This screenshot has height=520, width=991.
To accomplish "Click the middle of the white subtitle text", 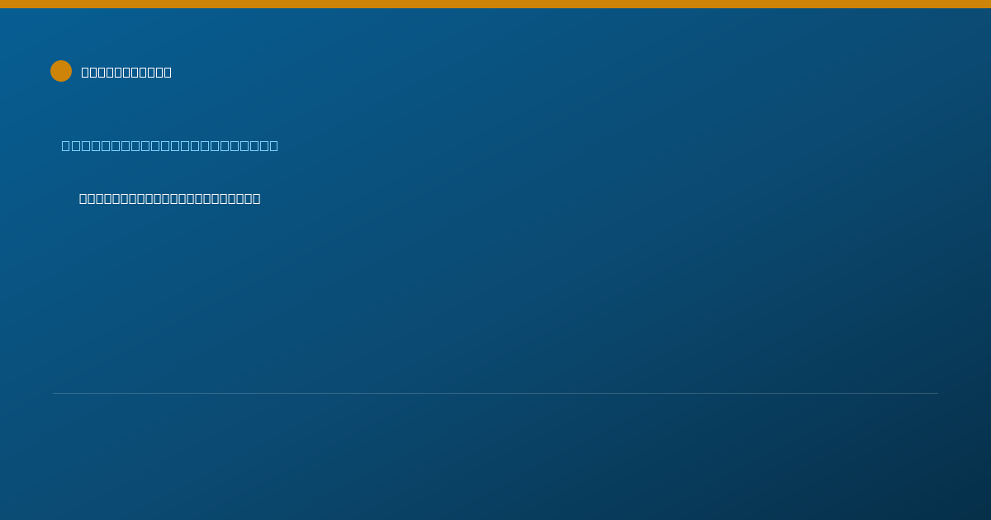I will tap(170, 198).
